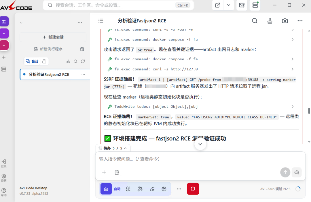The height and width of the screenshot is (202, 311).
Task: Open more modes ellipsis in bottom toolbar
Action: [x=179, y=189]
